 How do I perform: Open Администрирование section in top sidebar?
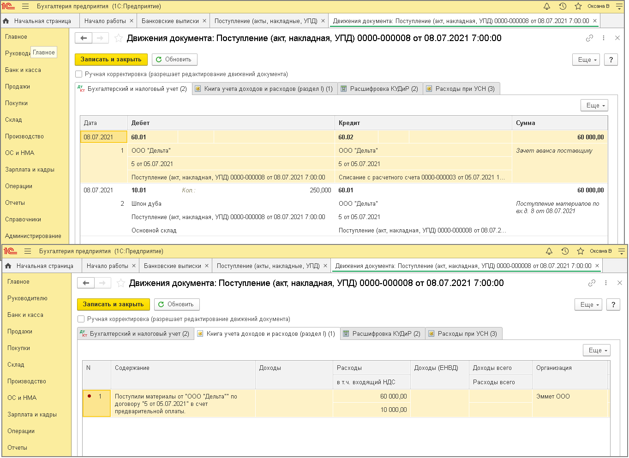click(33, 236)
